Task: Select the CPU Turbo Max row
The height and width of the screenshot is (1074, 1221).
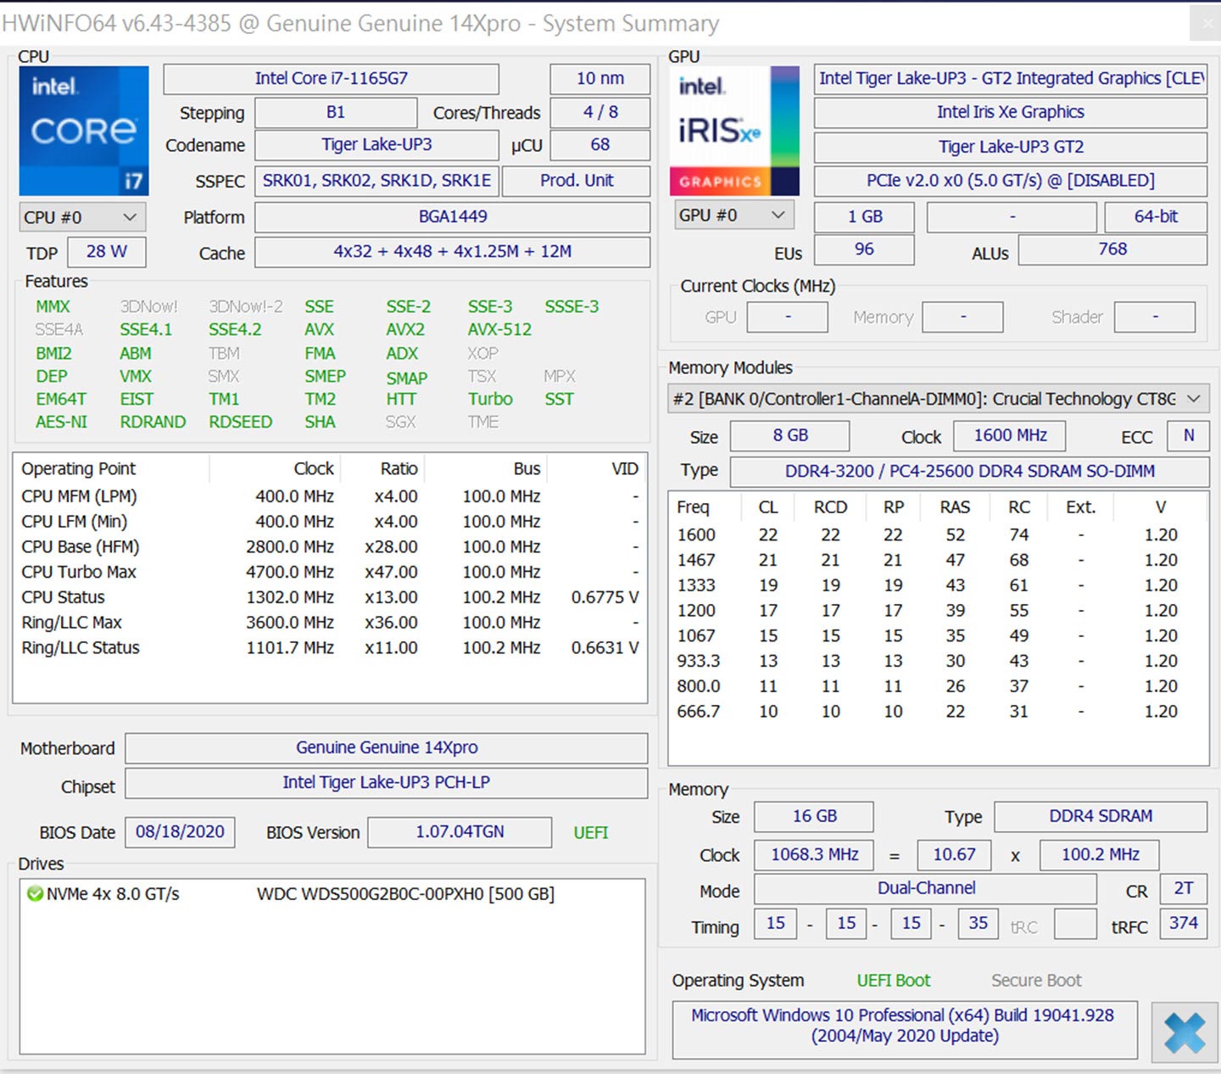Action: click(x=79, y=572)
